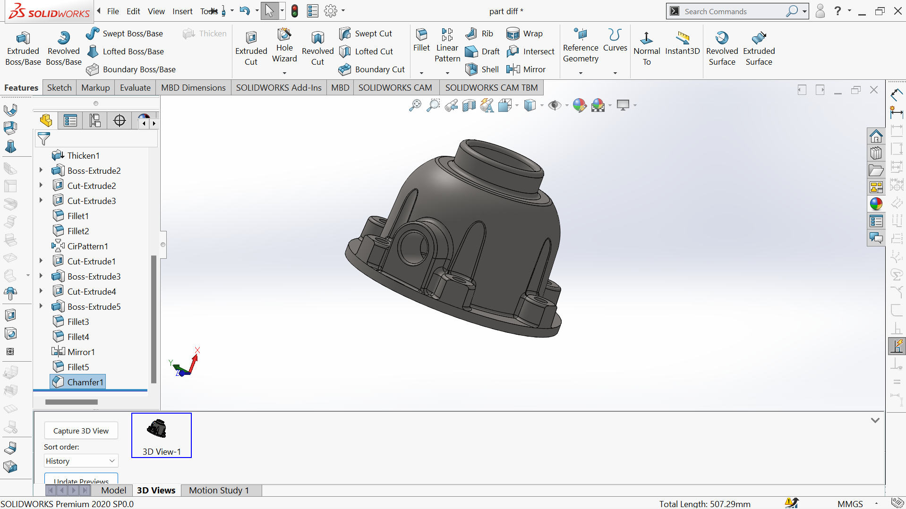Expand the Reference Geometry dropdown arrow

click(581, 73)
